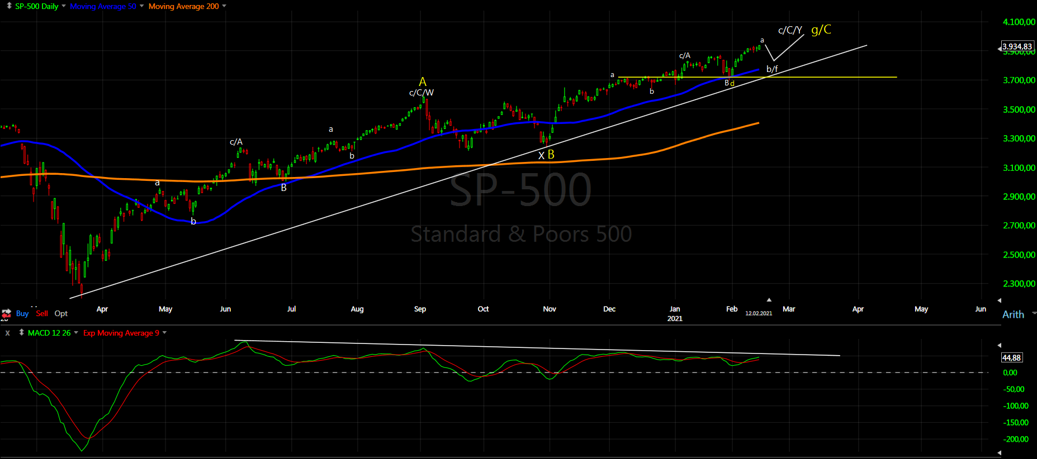Click the Opt button
This screenshot has height=459, width=1037.
click(61, 314)
